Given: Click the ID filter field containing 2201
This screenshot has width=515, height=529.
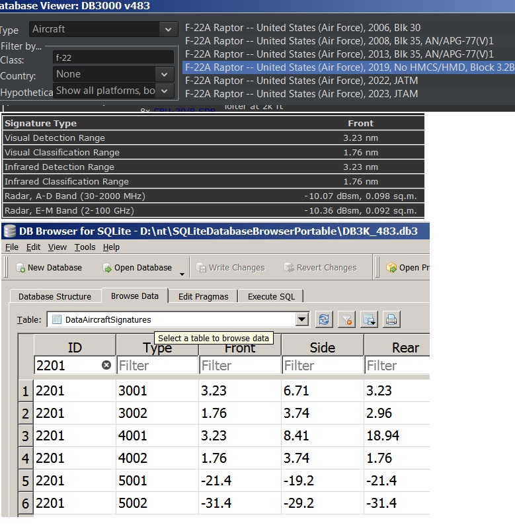Looking at the screenshot, I should tap(75, 366).
